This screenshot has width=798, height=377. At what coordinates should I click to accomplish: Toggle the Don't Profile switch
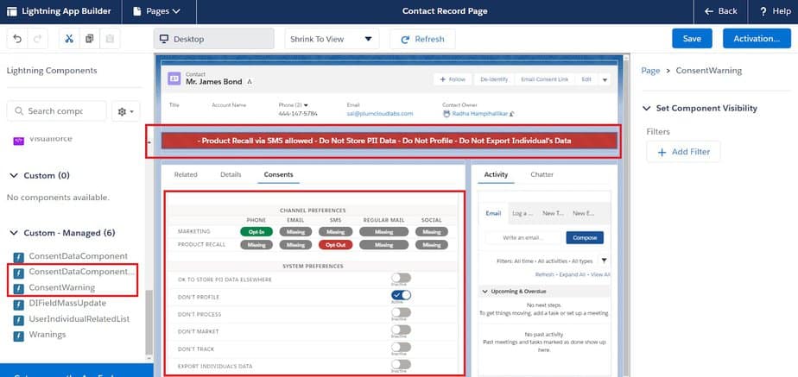click(400, 295)
